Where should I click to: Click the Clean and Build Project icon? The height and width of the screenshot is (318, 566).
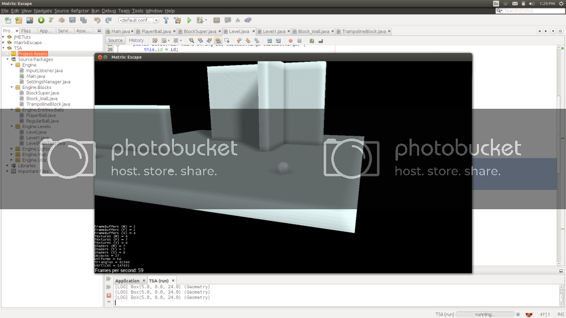click(x=177, y=20)
